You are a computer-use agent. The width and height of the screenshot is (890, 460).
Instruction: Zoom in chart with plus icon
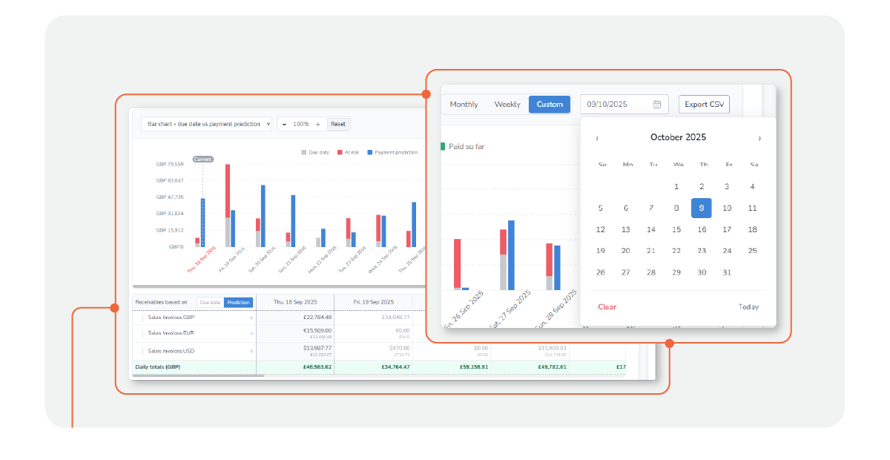click(x=318, y=125)
